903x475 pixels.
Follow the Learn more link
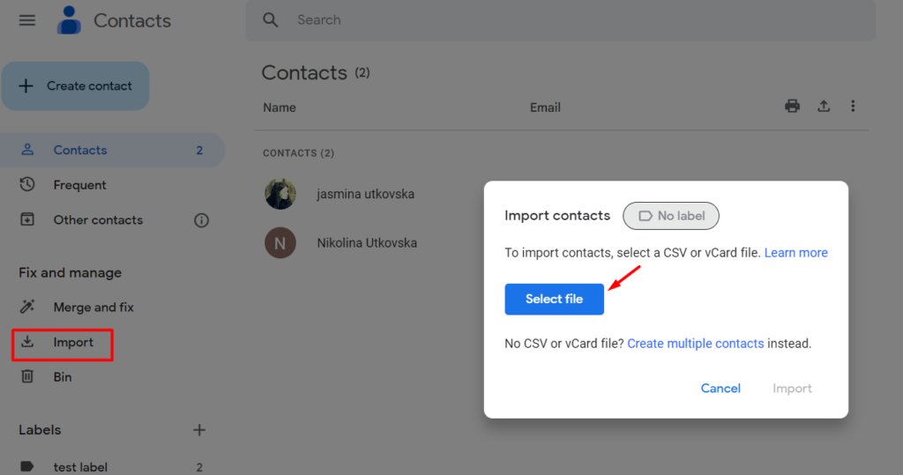(796, 253)
